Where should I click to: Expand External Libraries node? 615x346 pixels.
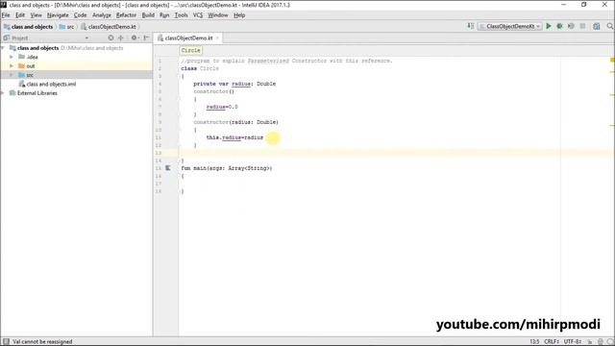pyautogui.click(x=3, y=93)
